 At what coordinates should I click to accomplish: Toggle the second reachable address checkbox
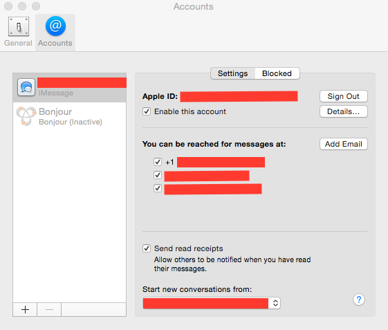[158, 175]
